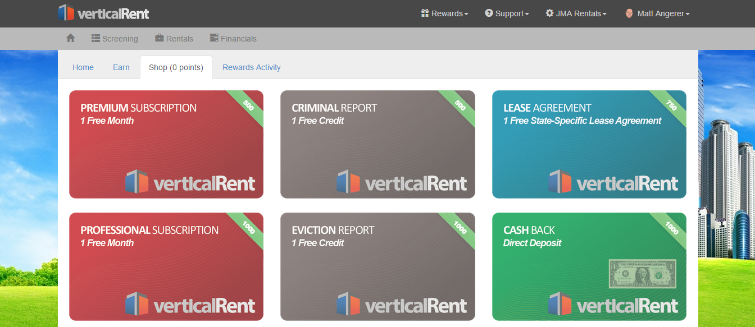
Task: Select the Lease Agreement reward card
Action: (589, 144)
